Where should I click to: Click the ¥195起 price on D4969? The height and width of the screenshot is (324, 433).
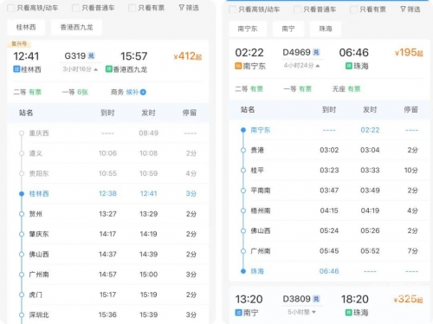pos(409,53)
